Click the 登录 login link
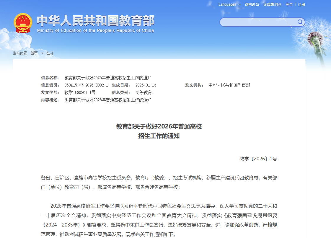The width and height of the screenshot is (331, 238). (x=289, y=4)
